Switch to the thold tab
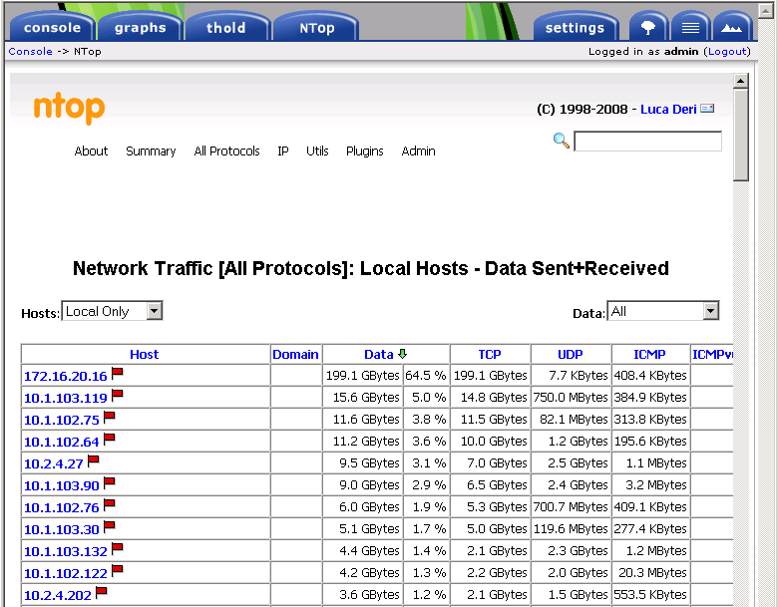 pyautogui.click(x=226, y=27)
